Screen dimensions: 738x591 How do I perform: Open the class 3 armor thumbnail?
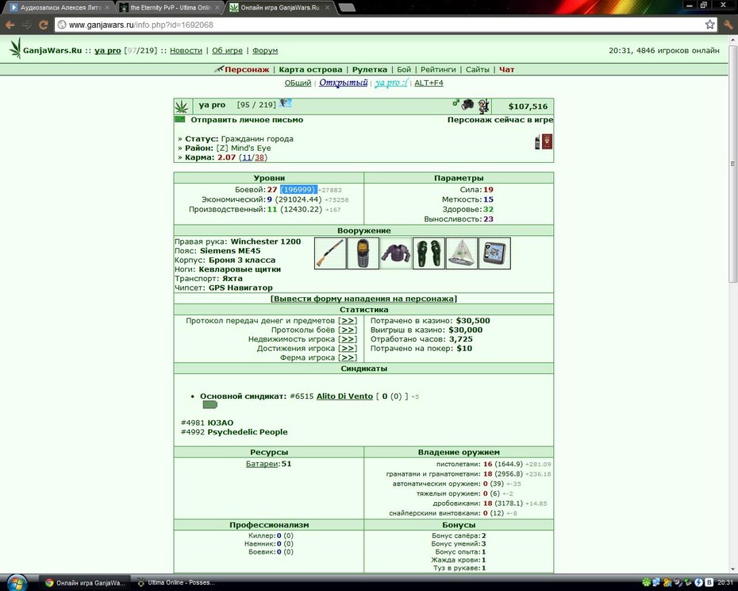[x=396, y=253]
